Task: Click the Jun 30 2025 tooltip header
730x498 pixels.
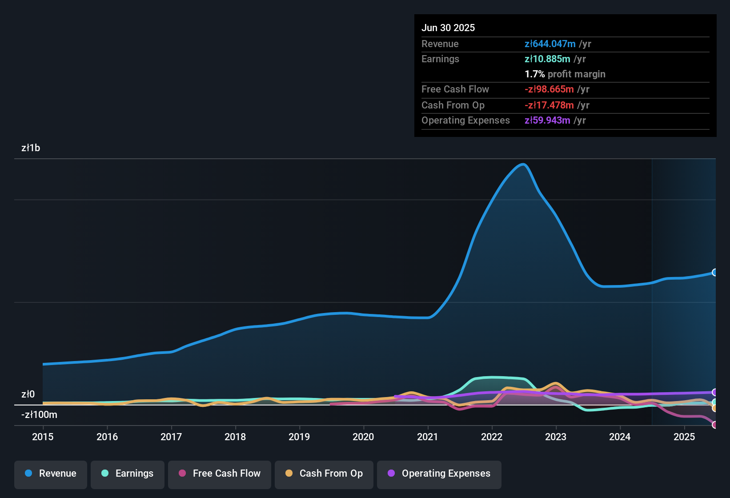Action: (x=448, y=28)
